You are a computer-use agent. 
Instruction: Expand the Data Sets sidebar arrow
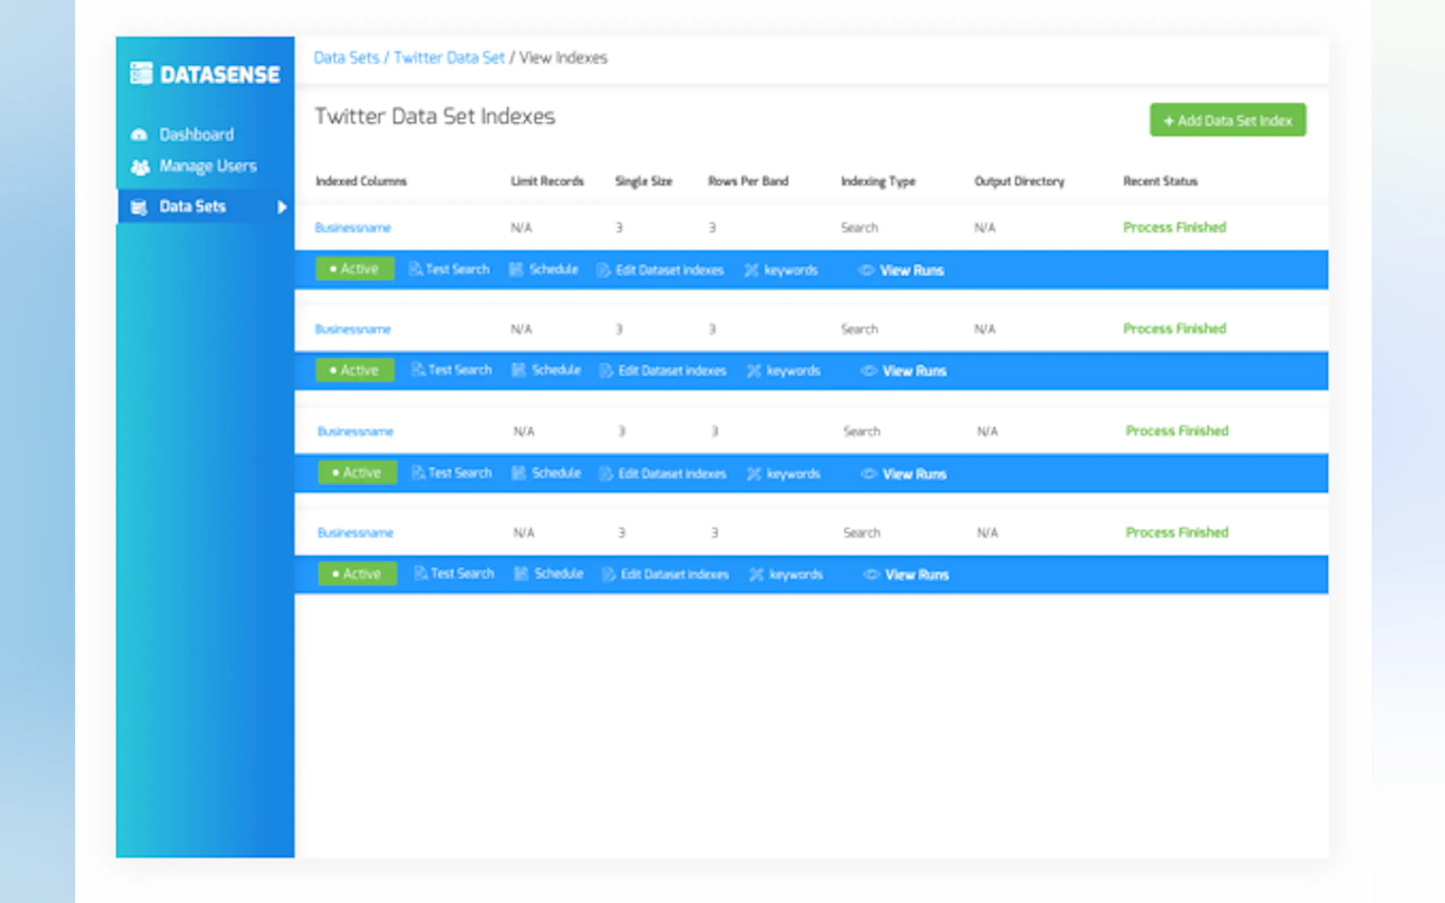tap(282, 207)
